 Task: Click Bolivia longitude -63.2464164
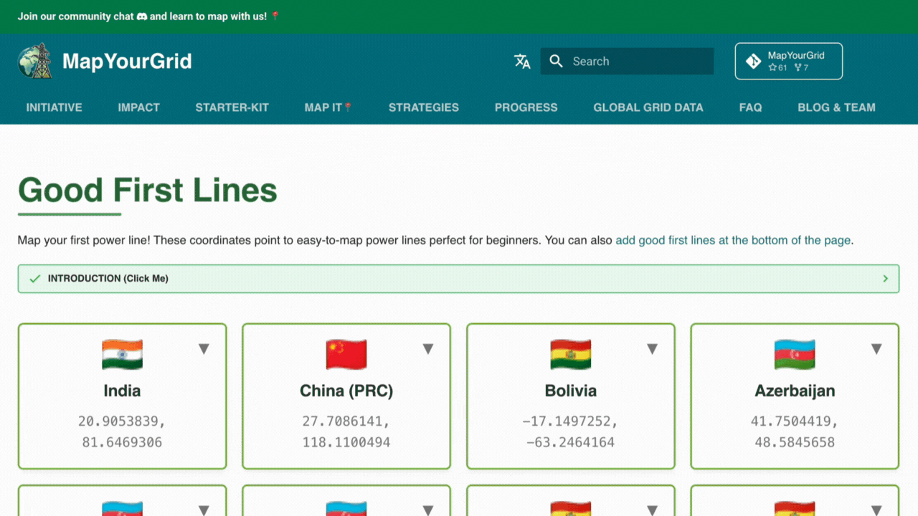coord(571,442)
